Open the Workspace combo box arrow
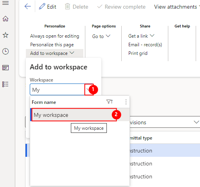The height and width of the screenshot is (187, 200). 89,89
